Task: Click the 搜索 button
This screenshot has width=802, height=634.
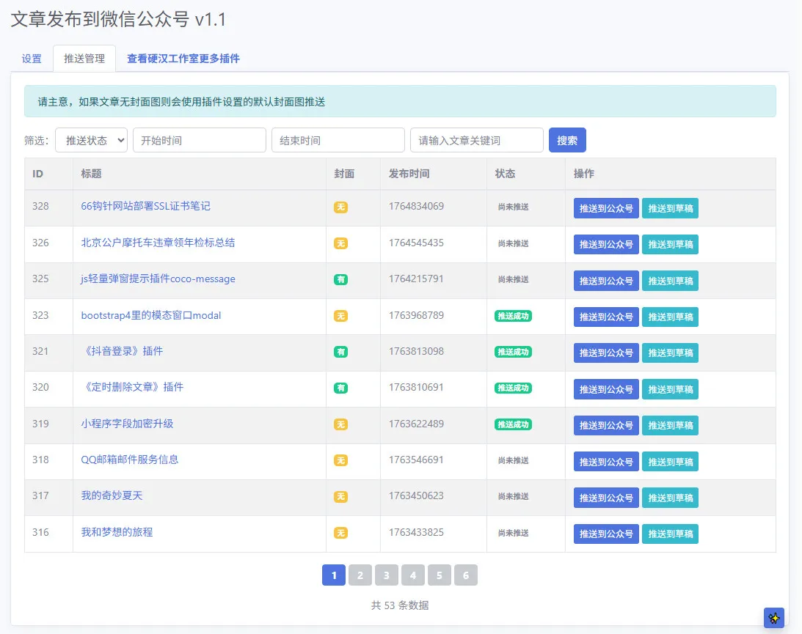Action: coord(567,140)
